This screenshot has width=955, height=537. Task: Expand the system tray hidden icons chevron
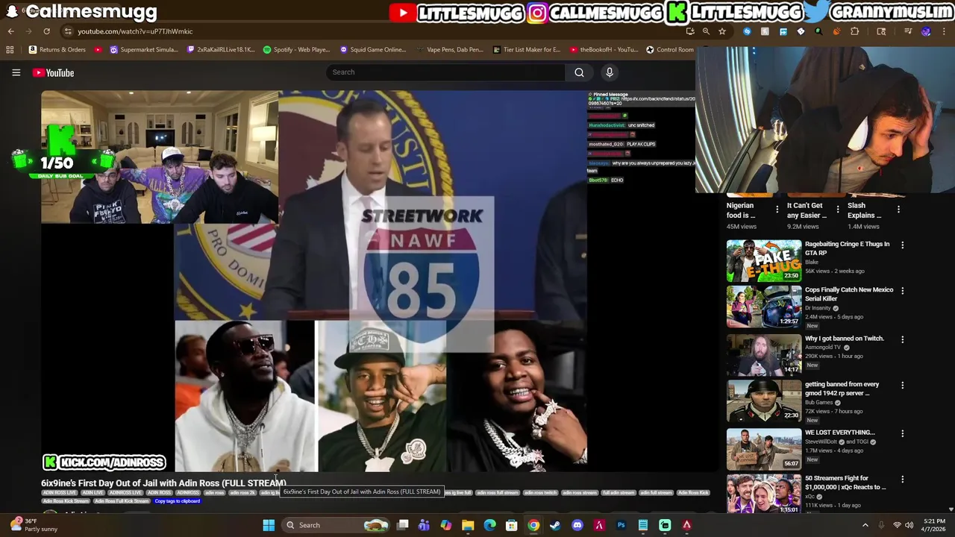click(x=865, y=525)
